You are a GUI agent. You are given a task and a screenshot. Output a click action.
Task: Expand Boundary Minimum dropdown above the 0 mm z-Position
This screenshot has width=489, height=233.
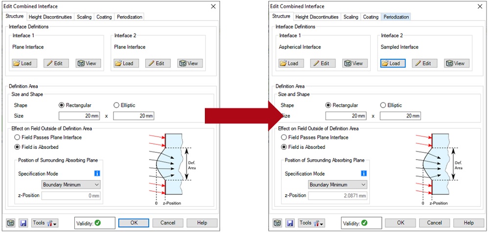pyautogui.click(x=71, y=185)
